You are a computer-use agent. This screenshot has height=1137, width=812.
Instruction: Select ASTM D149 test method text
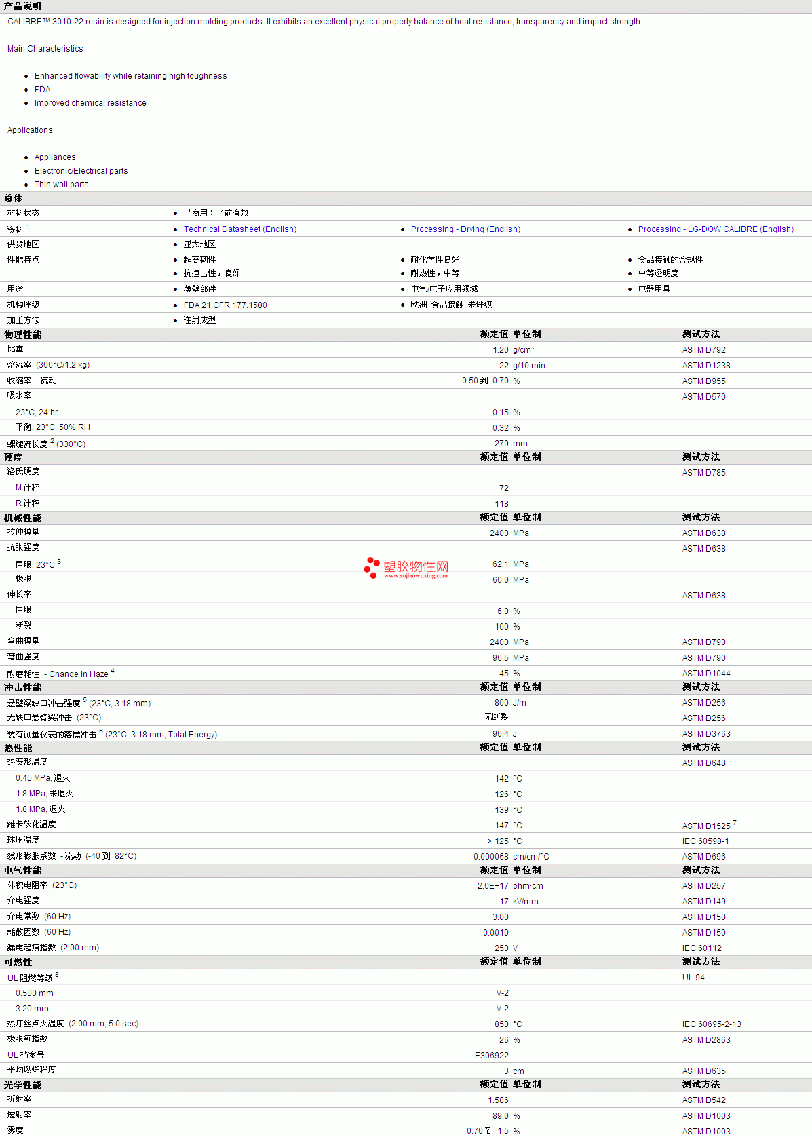point(704,902)
